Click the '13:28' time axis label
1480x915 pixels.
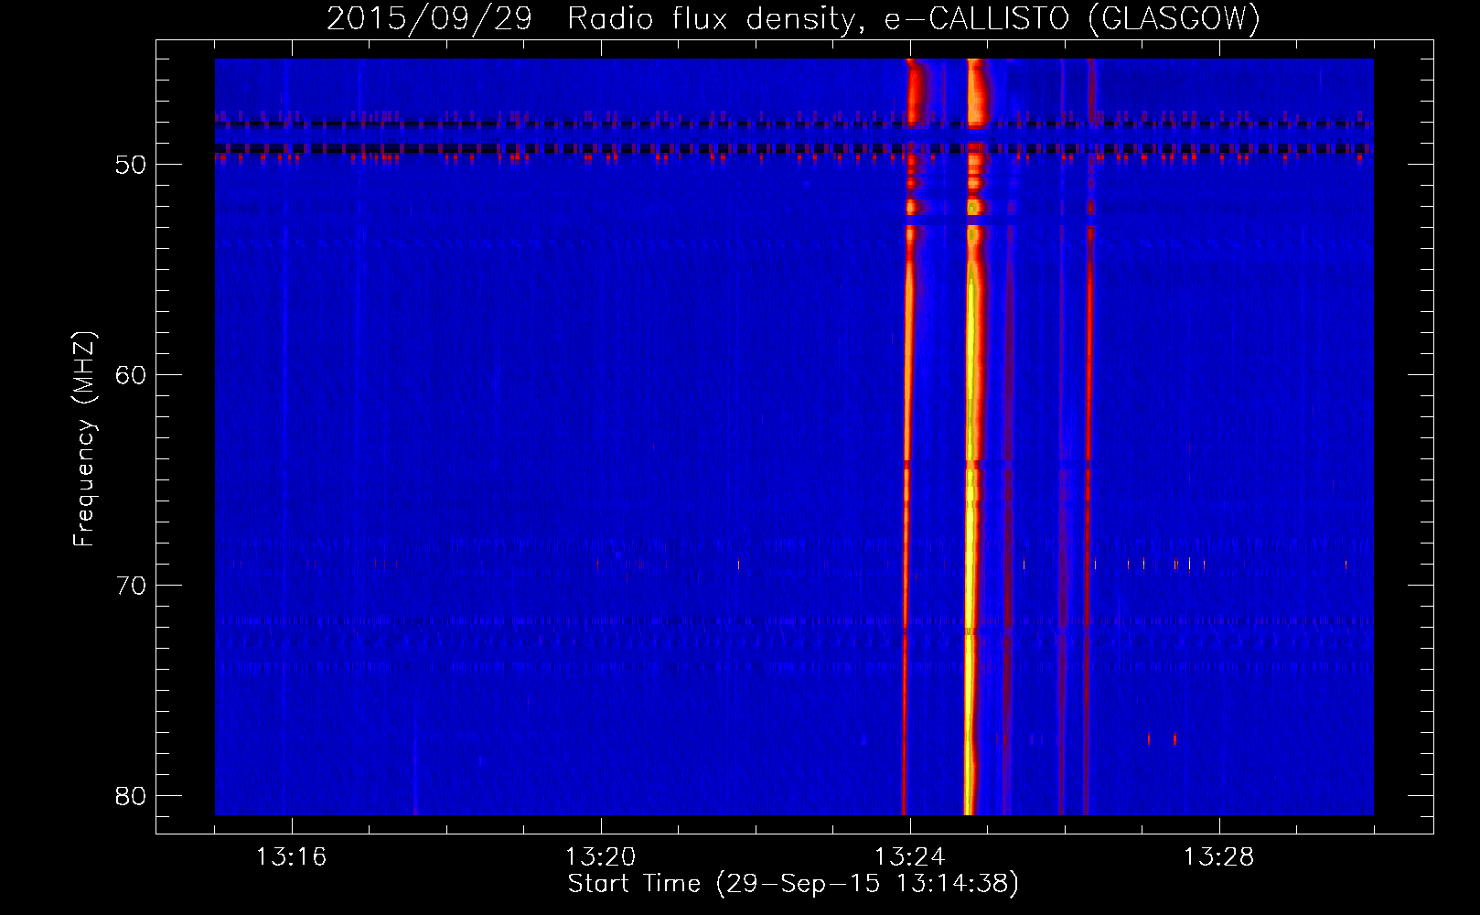click(x=1219, y=857)
